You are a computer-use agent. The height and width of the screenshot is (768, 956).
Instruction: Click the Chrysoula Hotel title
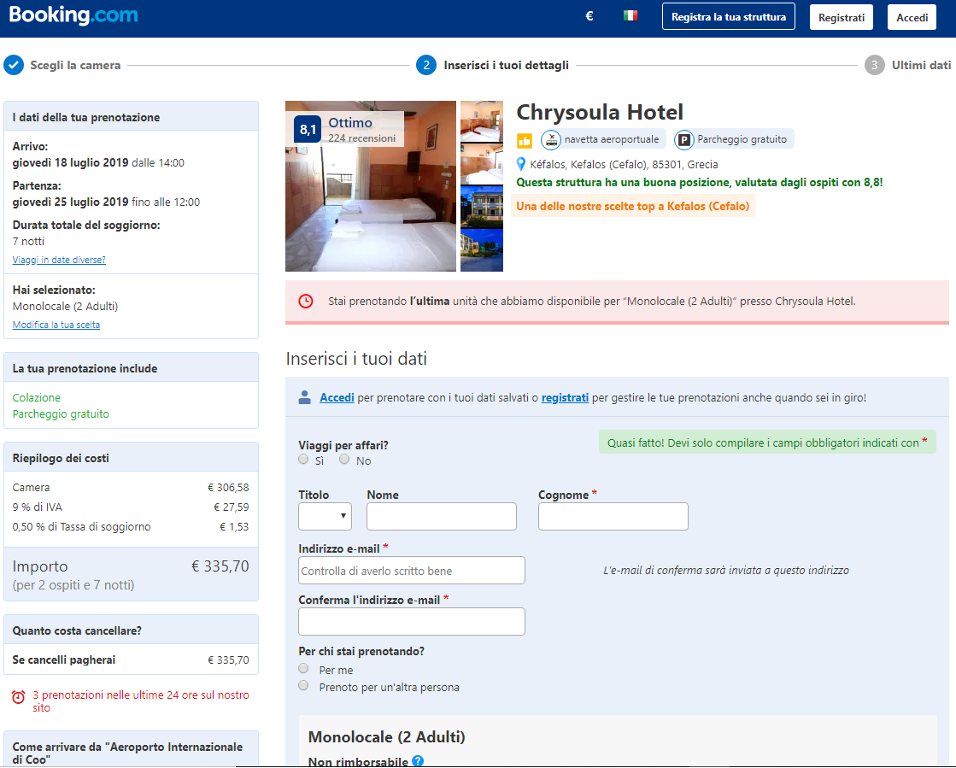click(x=600, y=112)
